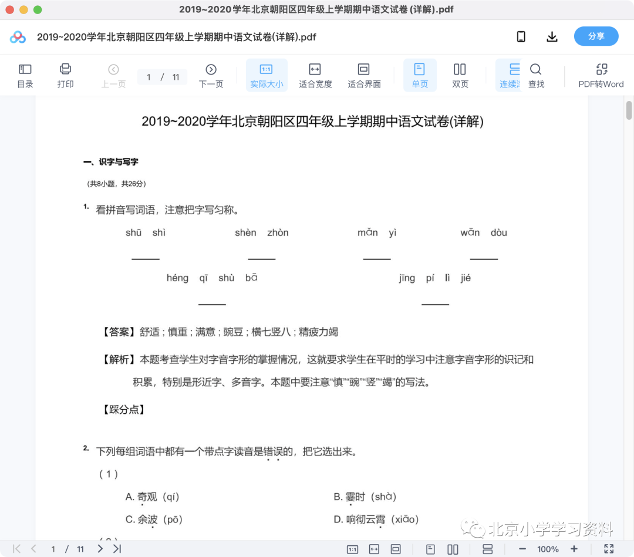
Task: Click bottom bar fit page icon
Action: [x=396, y=549]
